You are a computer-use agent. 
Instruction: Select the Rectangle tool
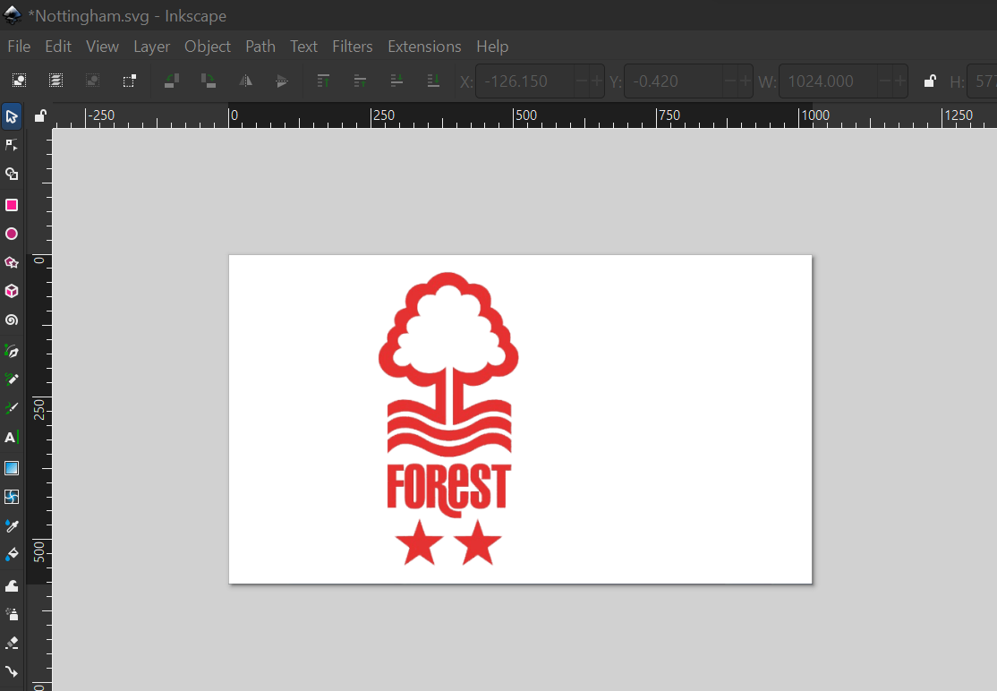12,205
